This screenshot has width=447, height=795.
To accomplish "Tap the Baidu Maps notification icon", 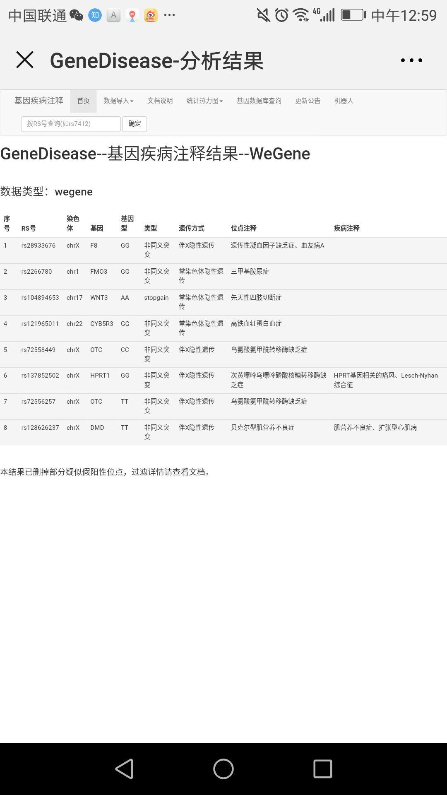I will pos(132,16).
